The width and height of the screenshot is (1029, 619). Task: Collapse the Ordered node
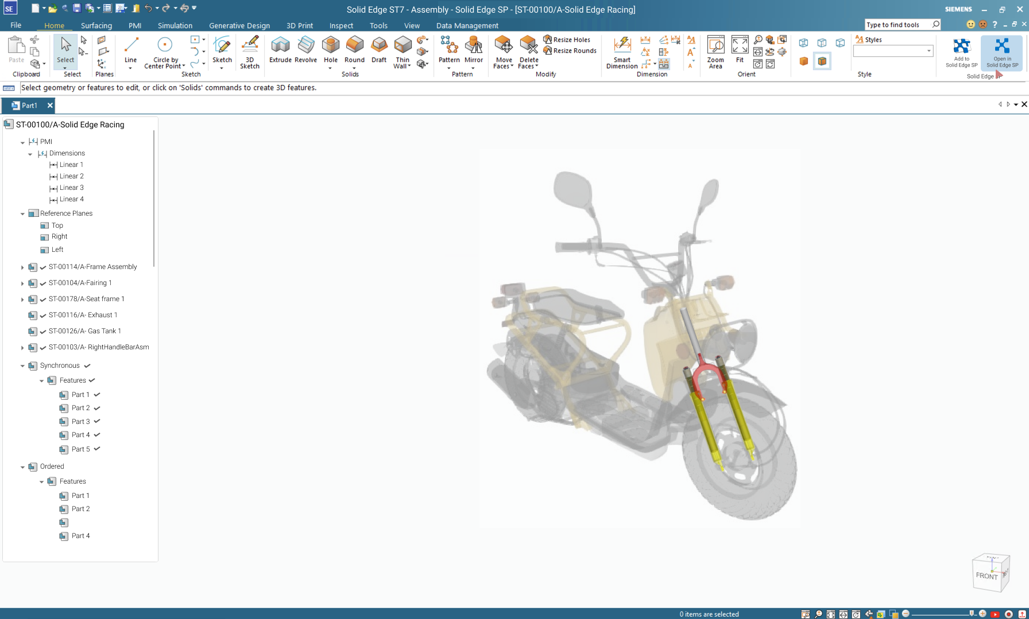tap(23, 467)
